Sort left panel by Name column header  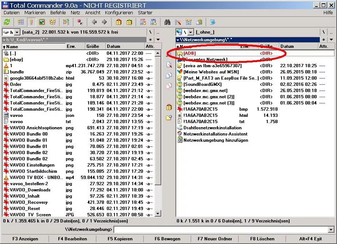tap(34, 46)
